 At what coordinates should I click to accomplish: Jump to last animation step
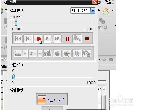coord(57,39)
